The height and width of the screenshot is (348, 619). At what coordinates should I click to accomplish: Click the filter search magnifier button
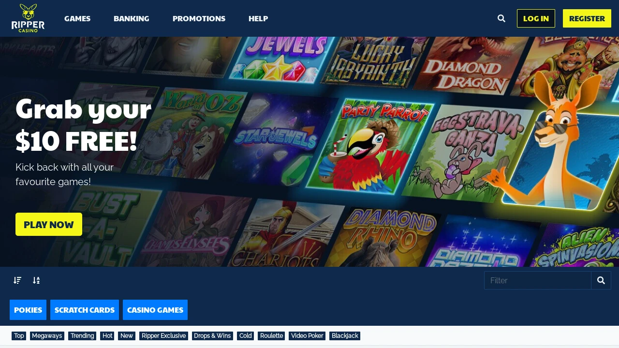coord(601,280)
